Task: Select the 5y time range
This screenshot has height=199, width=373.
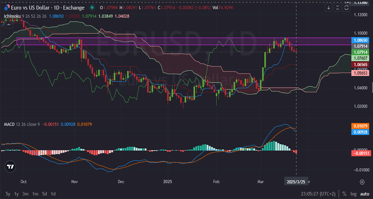Action: pyautogui.click(x=8, y=194)
